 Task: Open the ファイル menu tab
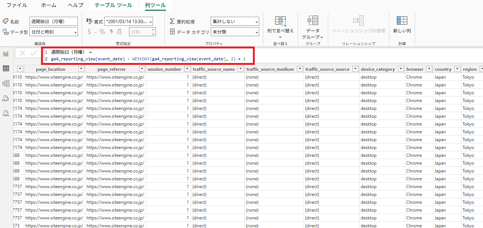[17, 5]
